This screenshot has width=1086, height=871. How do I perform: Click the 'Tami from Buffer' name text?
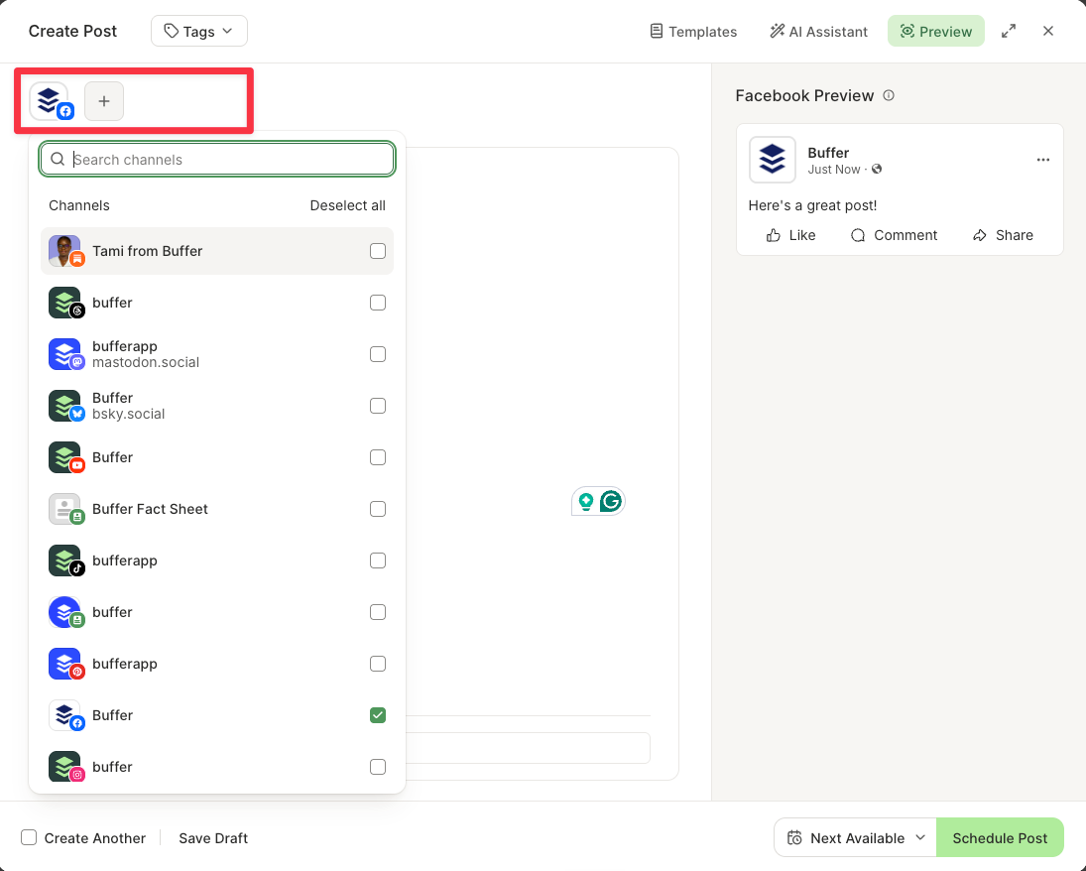(148, 251)
